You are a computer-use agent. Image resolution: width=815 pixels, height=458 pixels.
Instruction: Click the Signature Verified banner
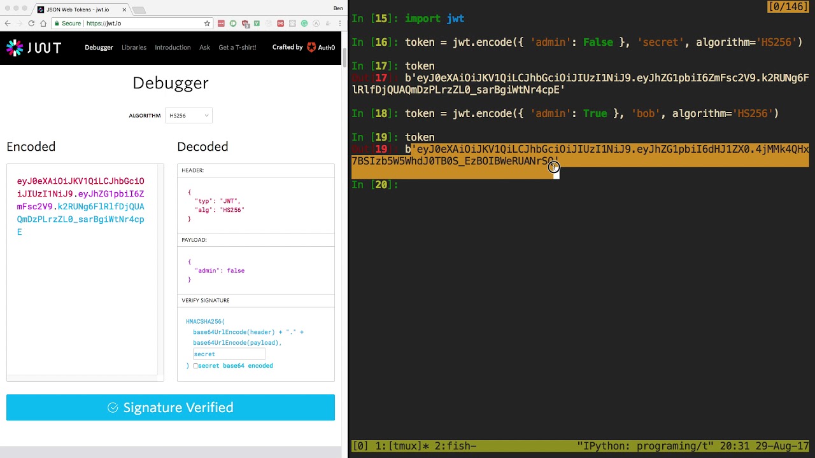coord(171,408)
